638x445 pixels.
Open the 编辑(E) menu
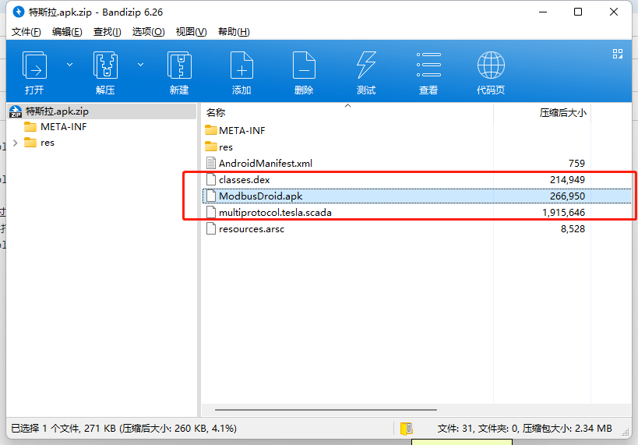point(67,32)
